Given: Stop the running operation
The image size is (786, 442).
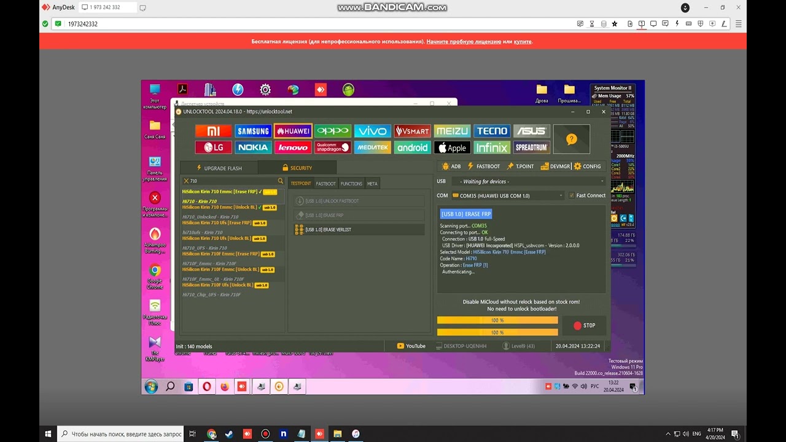Looking at the screenshot, I should tap(583, 325).
